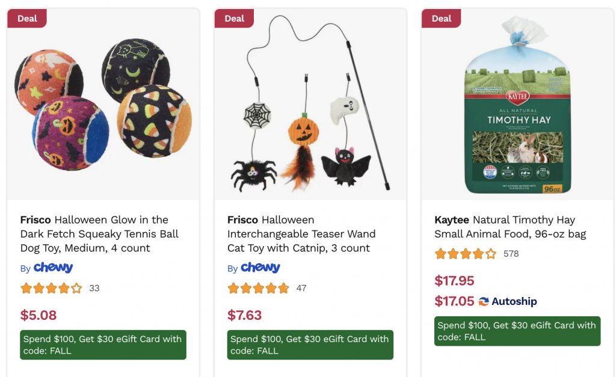View the 47 reviews for the teaser wand

point(301,288)
